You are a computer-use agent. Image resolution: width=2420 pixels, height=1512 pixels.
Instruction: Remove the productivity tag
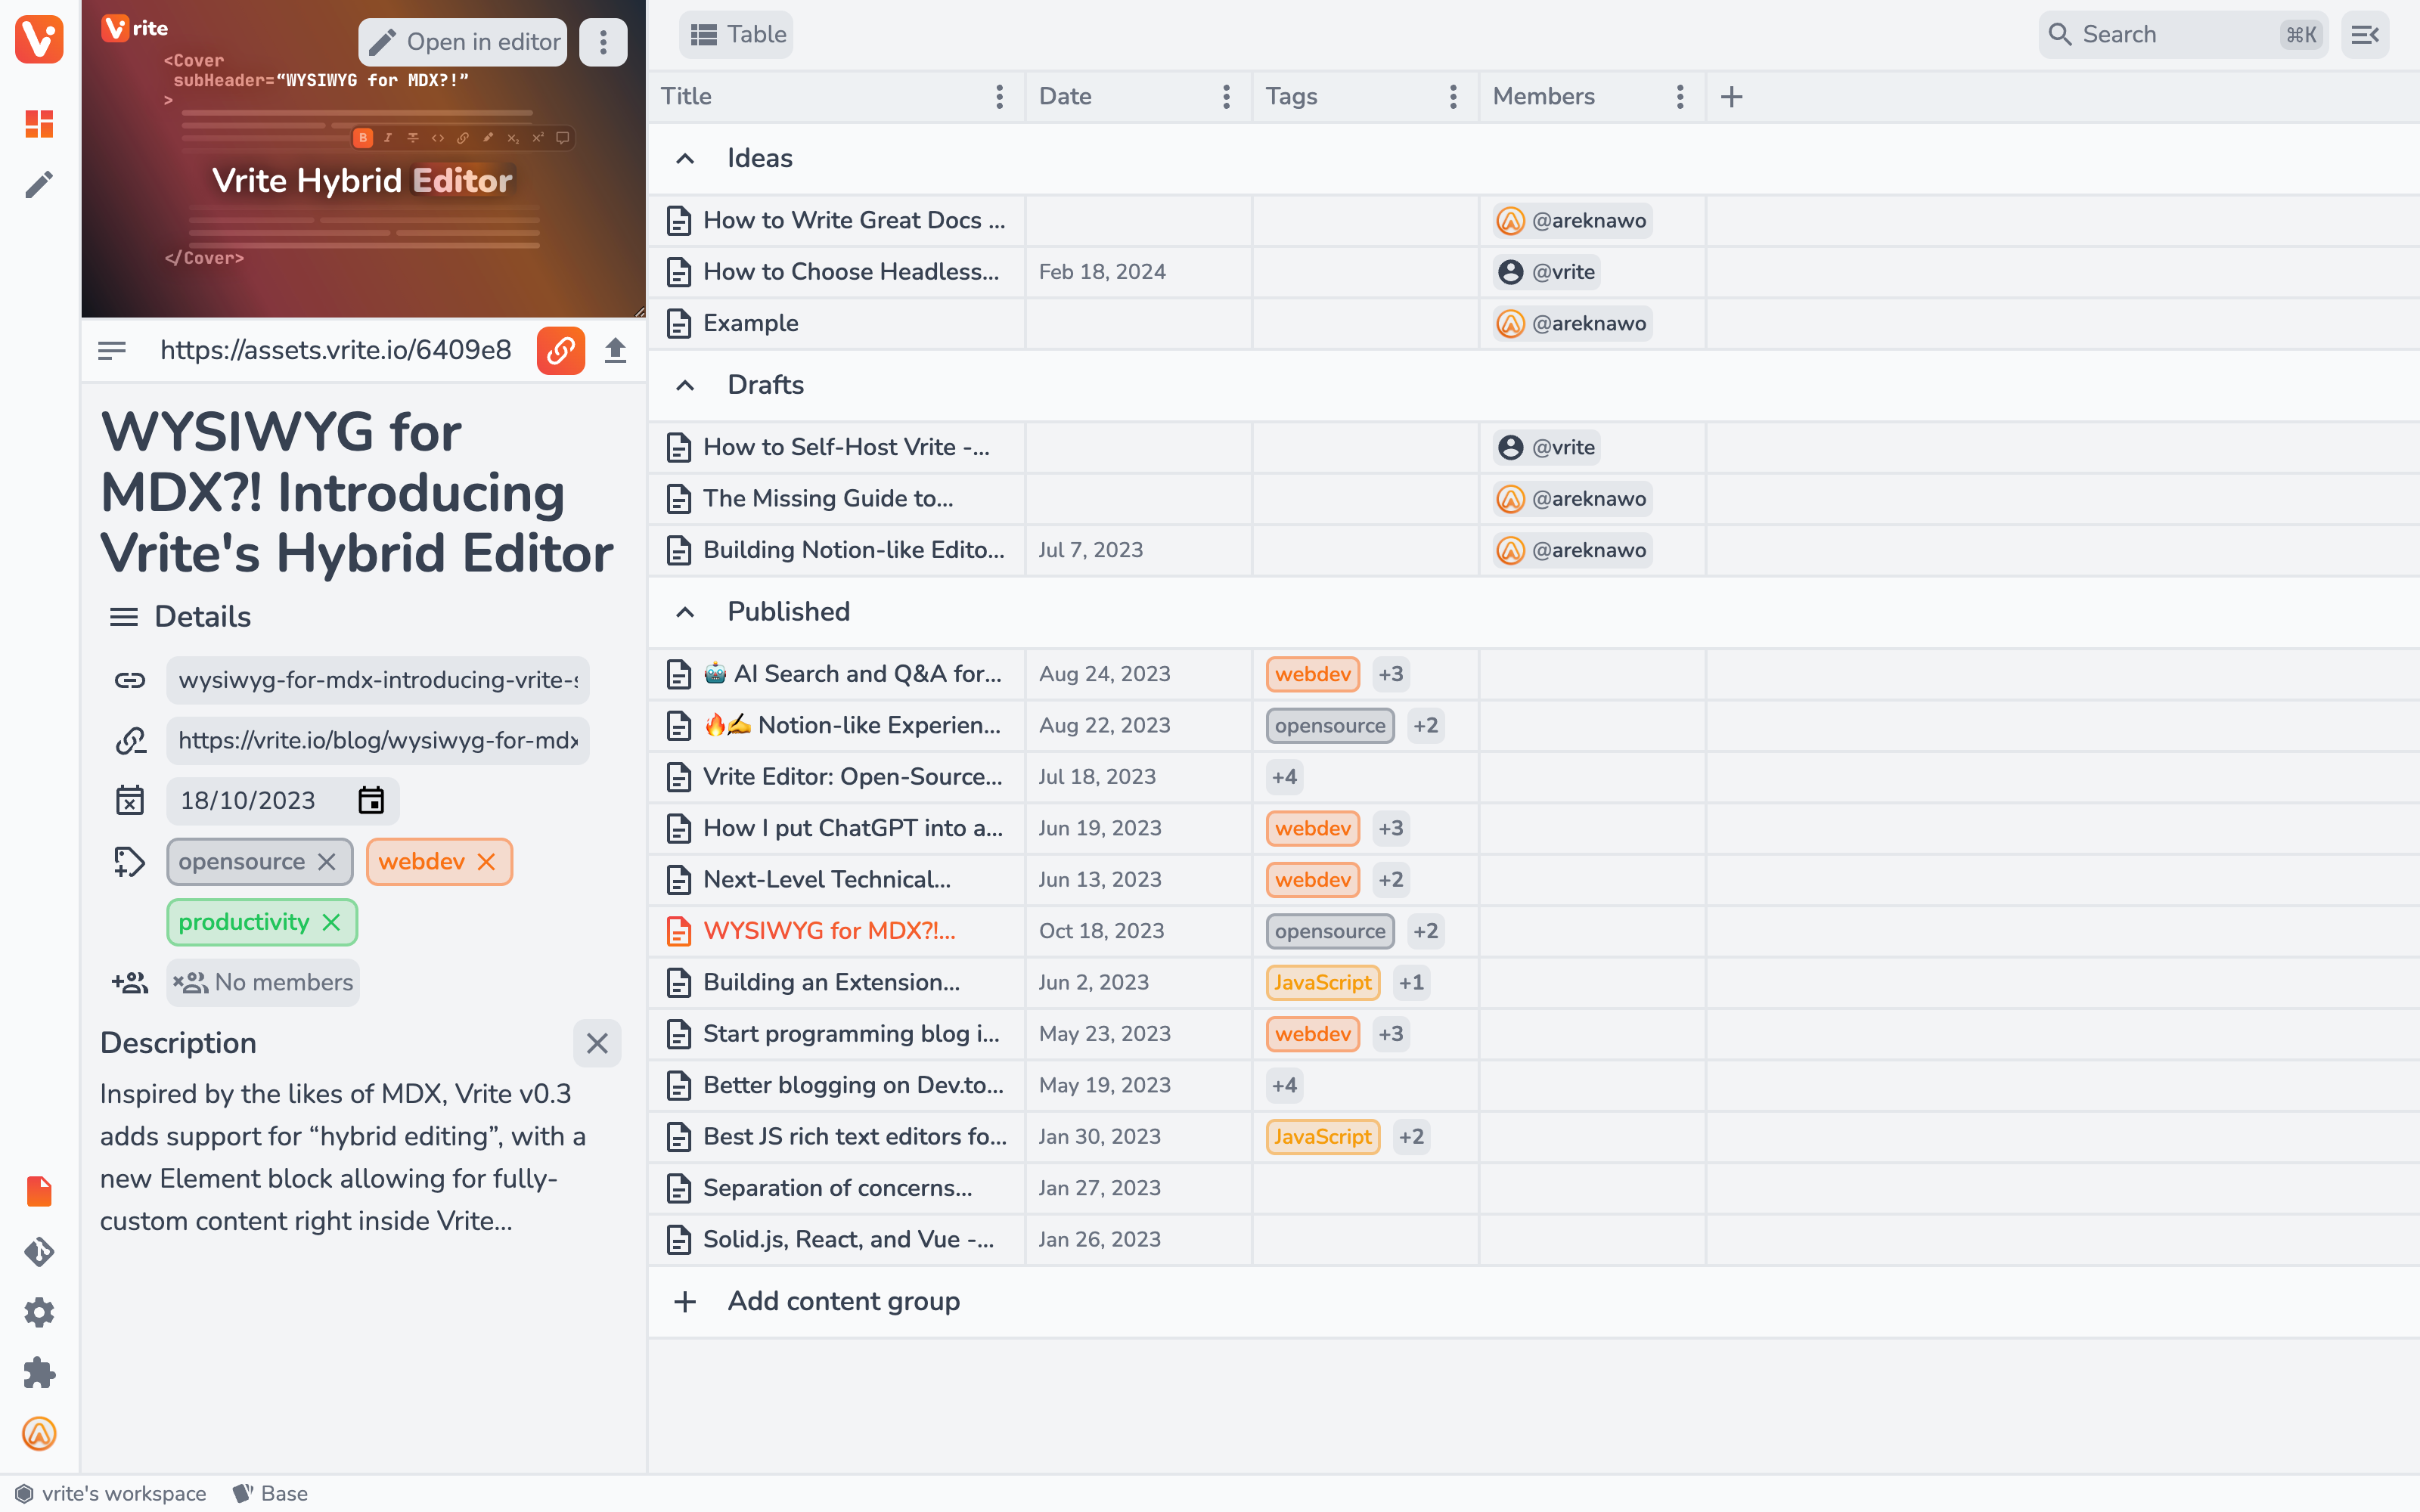click(x=332, y=922)
